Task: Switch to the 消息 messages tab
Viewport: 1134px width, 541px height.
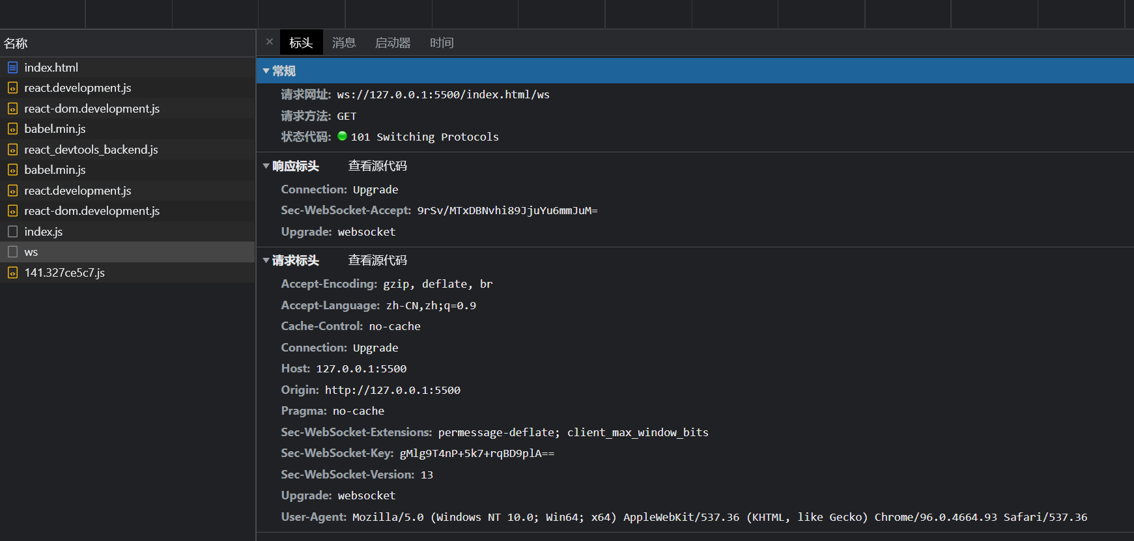Action: (344, 43)
